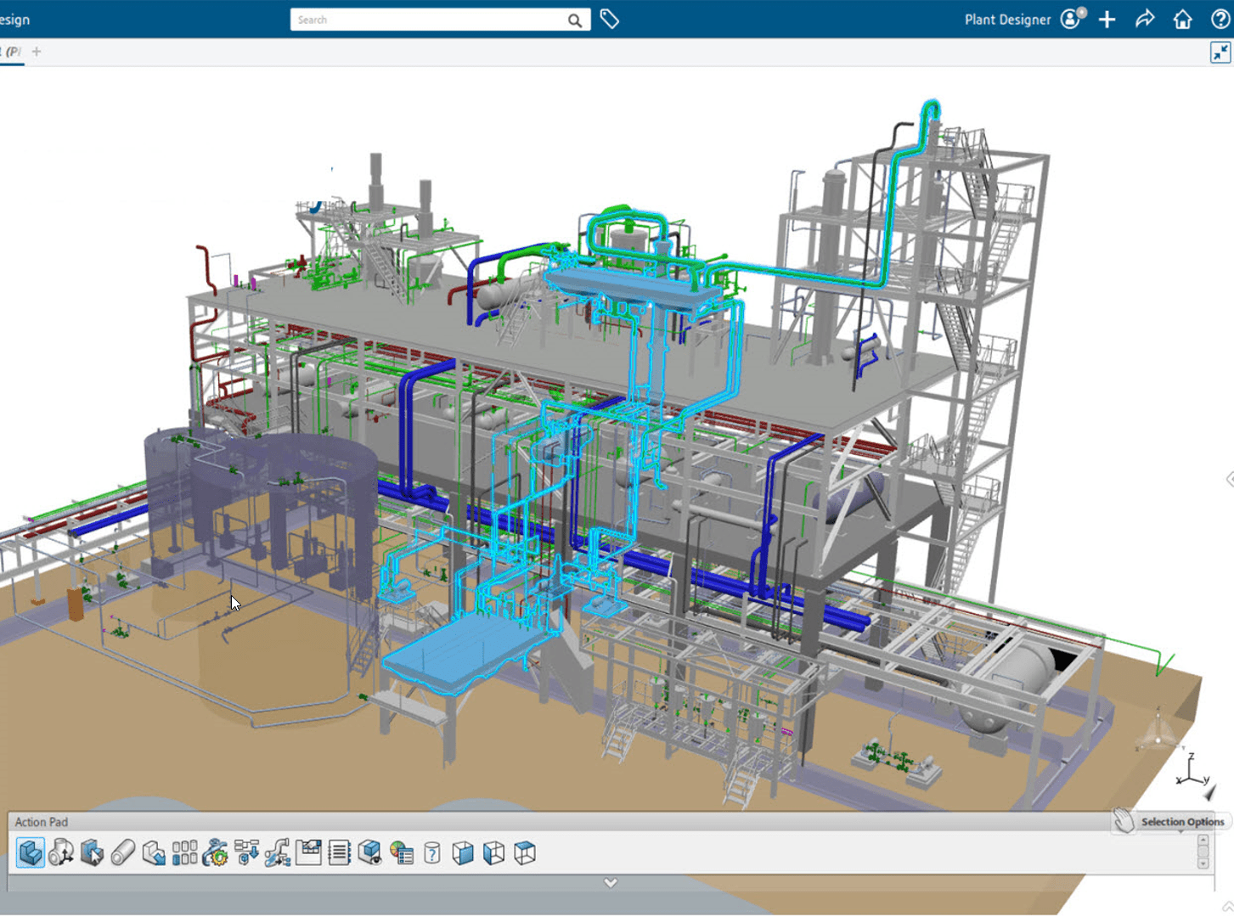
Task: Open the specification catalog list icon
Action: (338, 853)
